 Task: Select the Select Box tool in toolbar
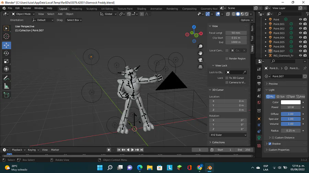(x=6, y=28)
